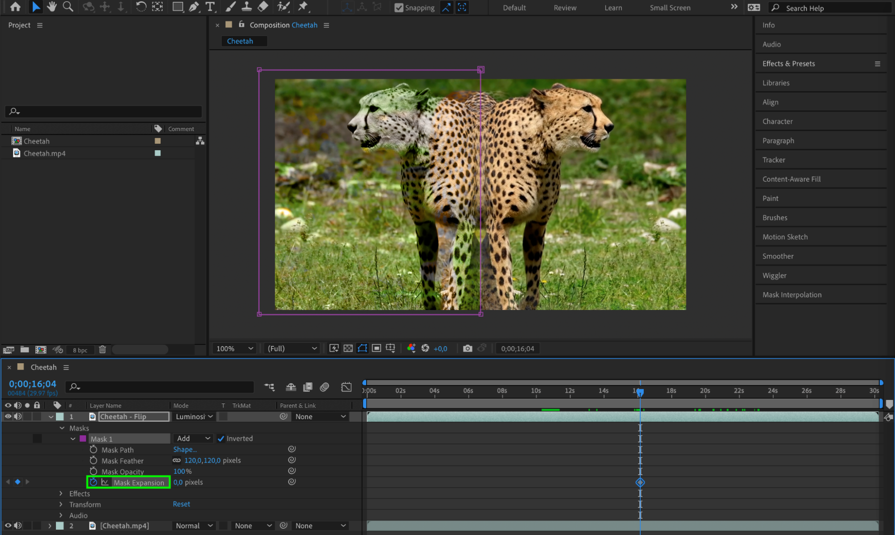
Task: Switch to the Review workspace
Action: tap(565, 8)
